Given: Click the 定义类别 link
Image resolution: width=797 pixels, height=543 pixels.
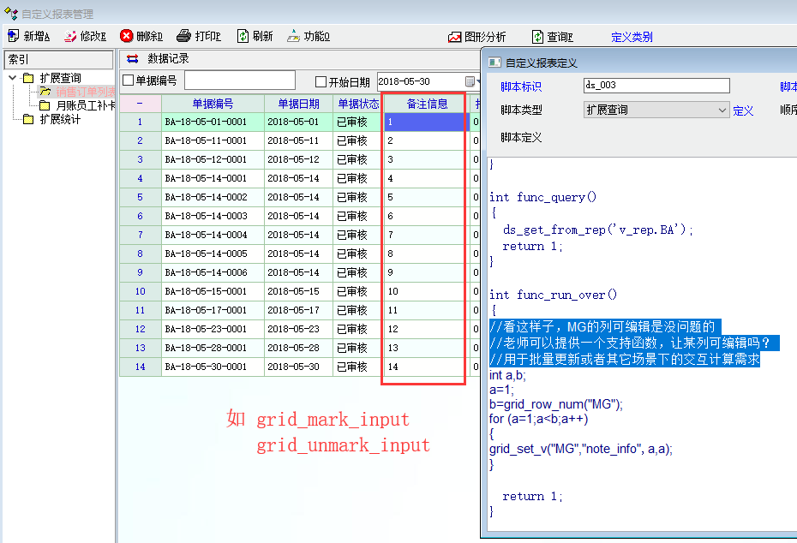Looking at the screenshot, I should click(x=632, y=37).
